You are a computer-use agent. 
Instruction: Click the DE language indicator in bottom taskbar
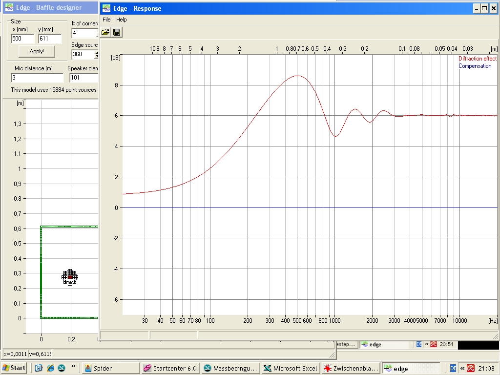(x=453, y=368)
